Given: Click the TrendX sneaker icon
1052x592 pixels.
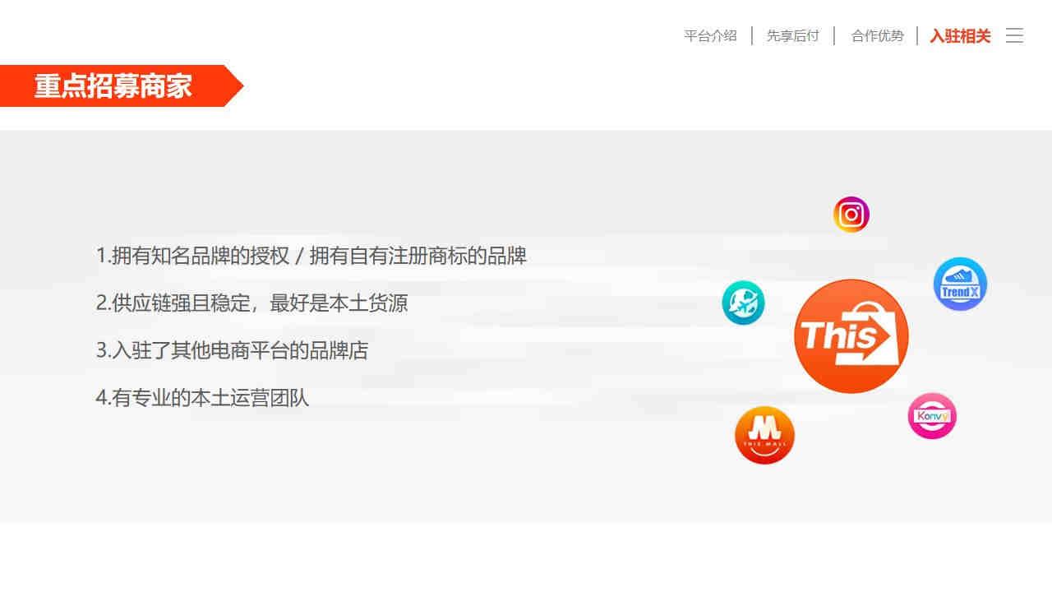Looking at the screenshot, I should click(960, 284).
